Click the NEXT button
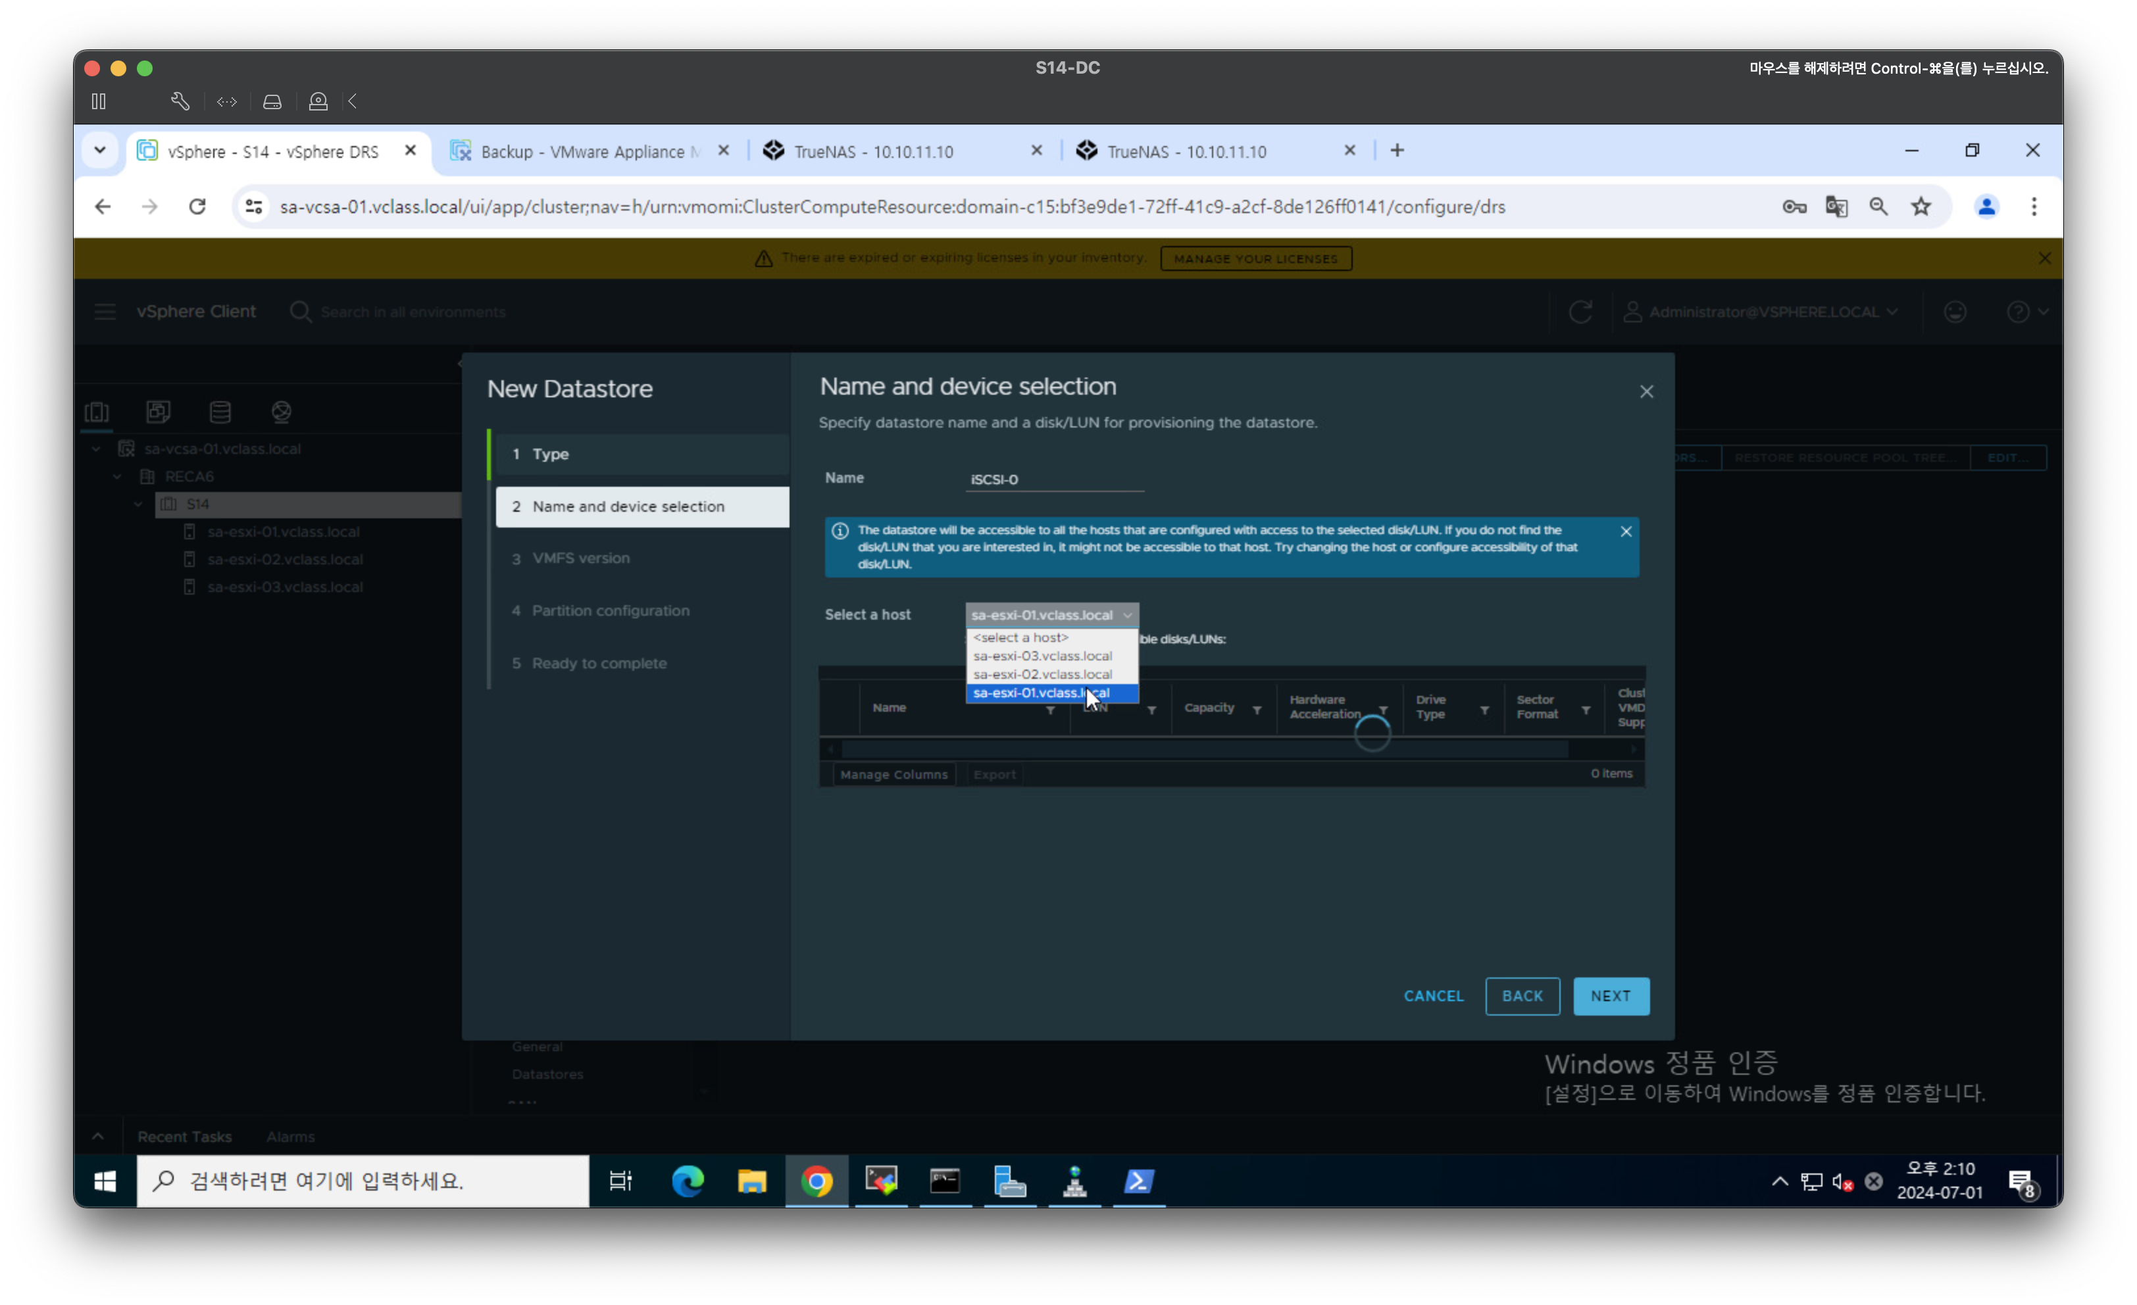Image resolution: width=2137 pixels, height=1305 pixels. tap(1611, 997)
